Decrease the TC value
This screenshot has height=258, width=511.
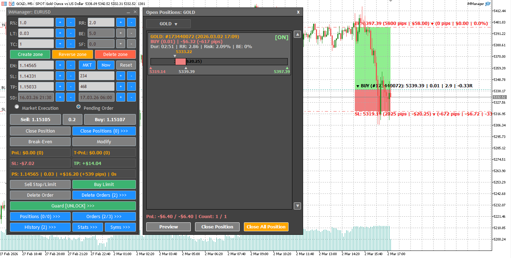pyautogui.click(x=71, y=44)
